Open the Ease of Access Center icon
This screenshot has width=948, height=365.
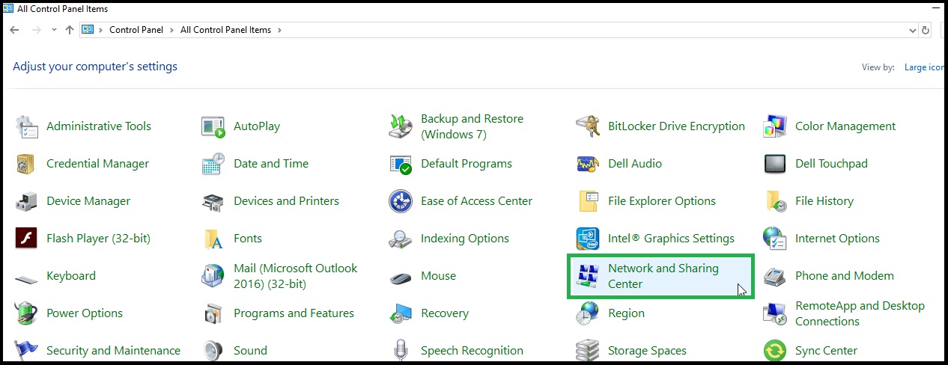[401, 201]
